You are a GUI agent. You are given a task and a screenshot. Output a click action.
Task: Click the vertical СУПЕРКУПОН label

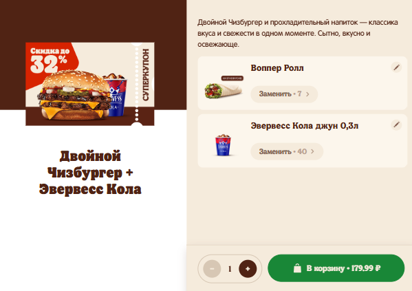point(146,74)
